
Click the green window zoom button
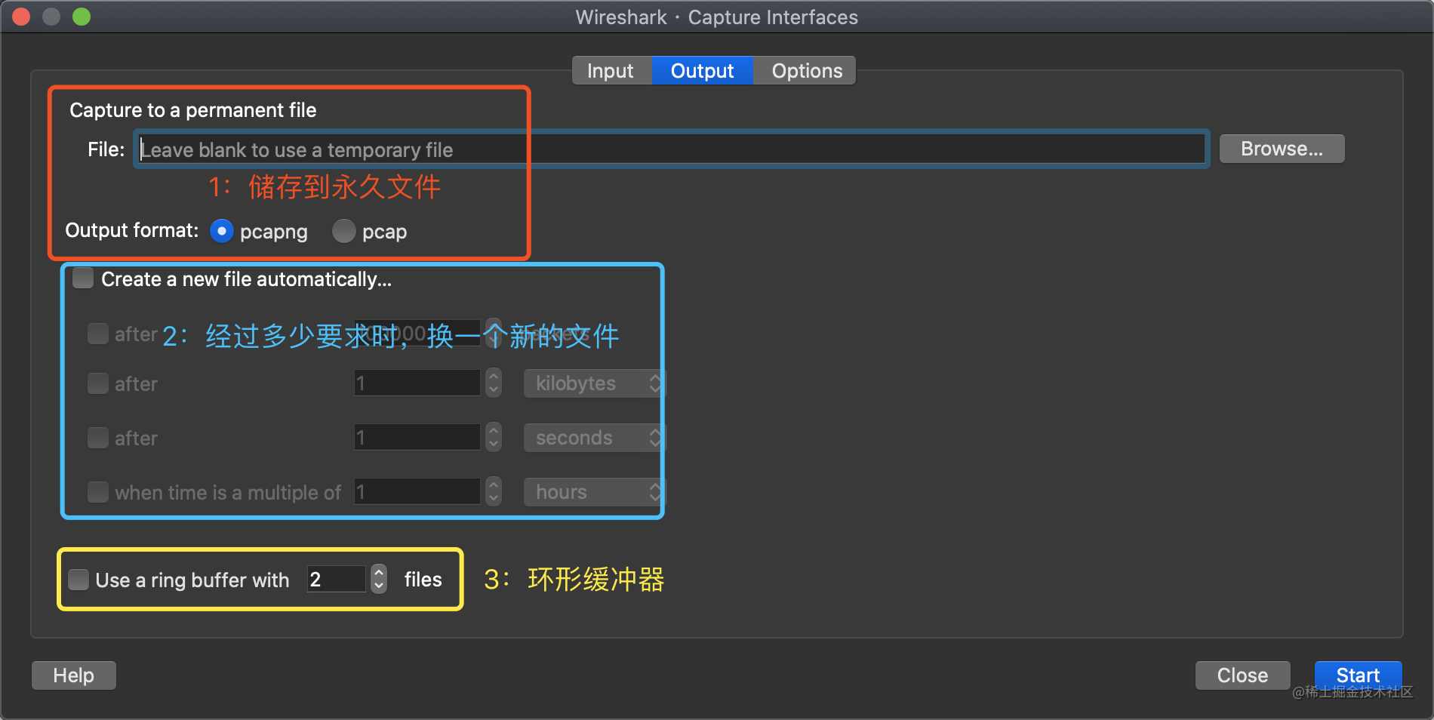82,17
